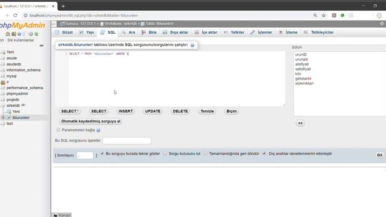Click the browser zoom magnifier icon
The image size is (386, 217).
tap(315, 15)
